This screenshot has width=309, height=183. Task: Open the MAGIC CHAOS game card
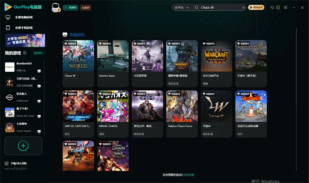113,114
